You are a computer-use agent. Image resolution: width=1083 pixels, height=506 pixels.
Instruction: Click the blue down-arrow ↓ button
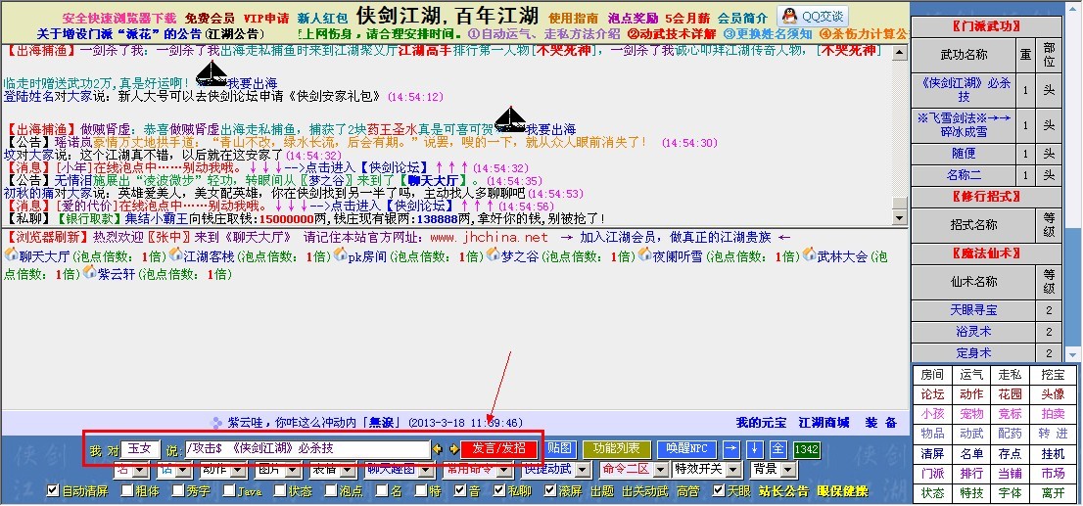point(754,448)
